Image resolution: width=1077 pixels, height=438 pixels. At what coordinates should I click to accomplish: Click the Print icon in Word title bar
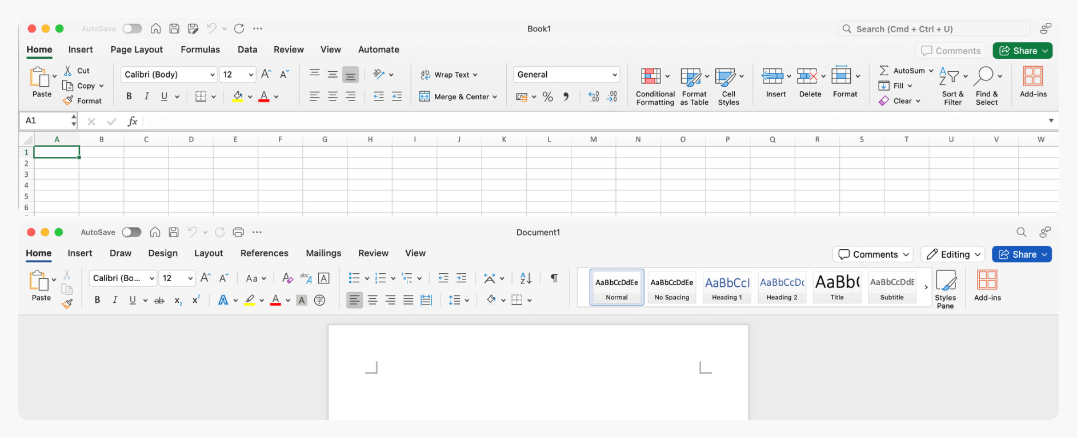pos(238,232)
